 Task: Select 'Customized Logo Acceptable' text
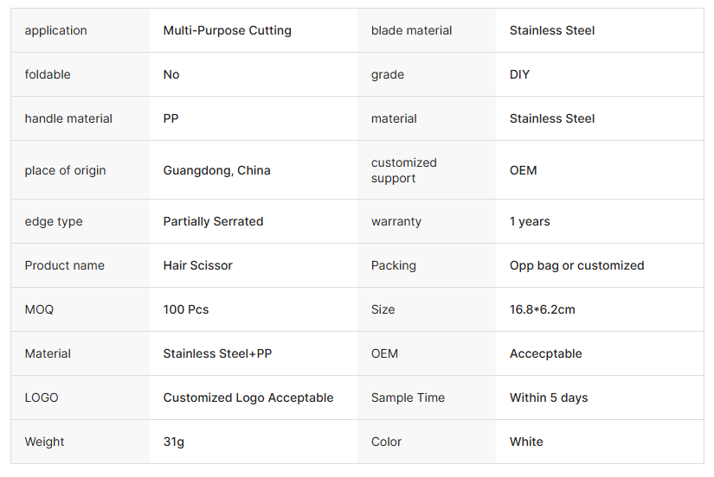pyautogui.click(x=248, y=397)
